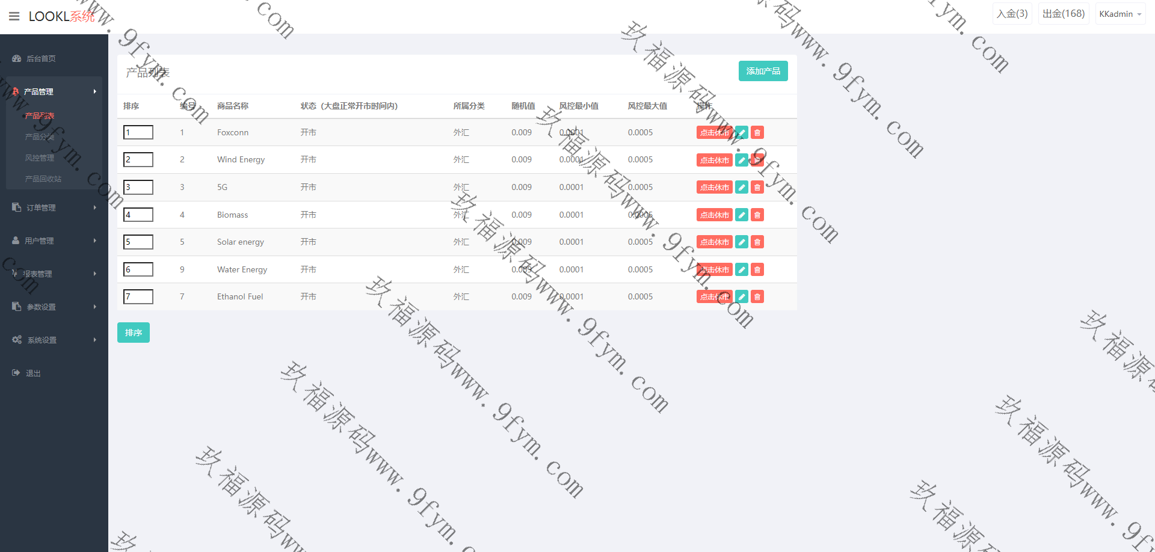Toggle Foxconn market closed with 点击休市

(x=714, y=133)
